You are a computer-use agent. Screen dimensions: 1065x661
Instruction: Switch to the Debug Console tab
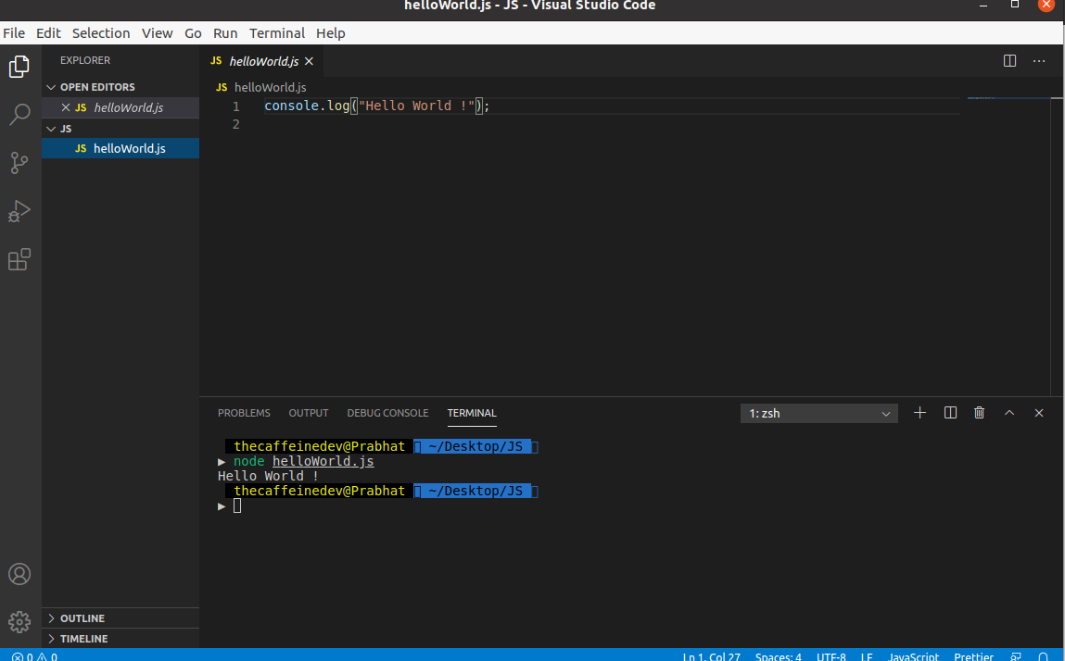point(387,413)
